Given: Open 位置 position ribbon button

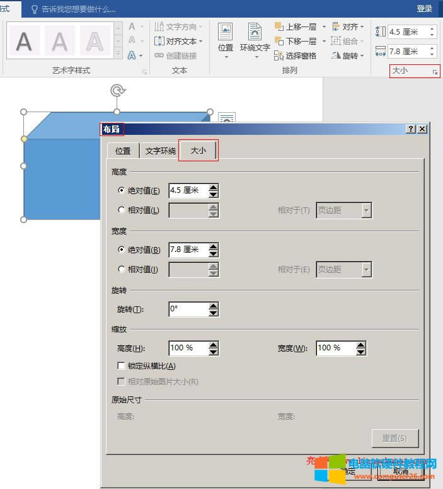Looking at the screenshot, I should (226, 40).
